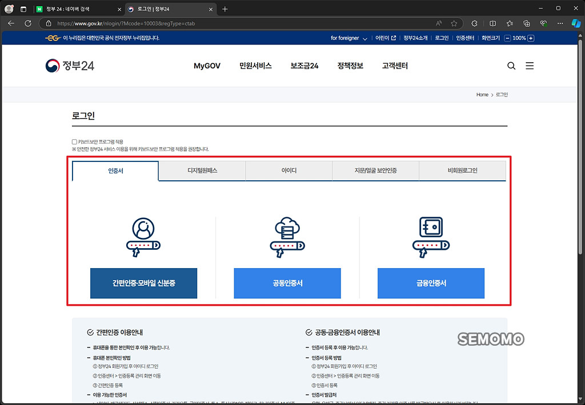Viewport: 585px width, 405px height.
Task: Click the 로그인 link in top bar
Action: (442, 38)
